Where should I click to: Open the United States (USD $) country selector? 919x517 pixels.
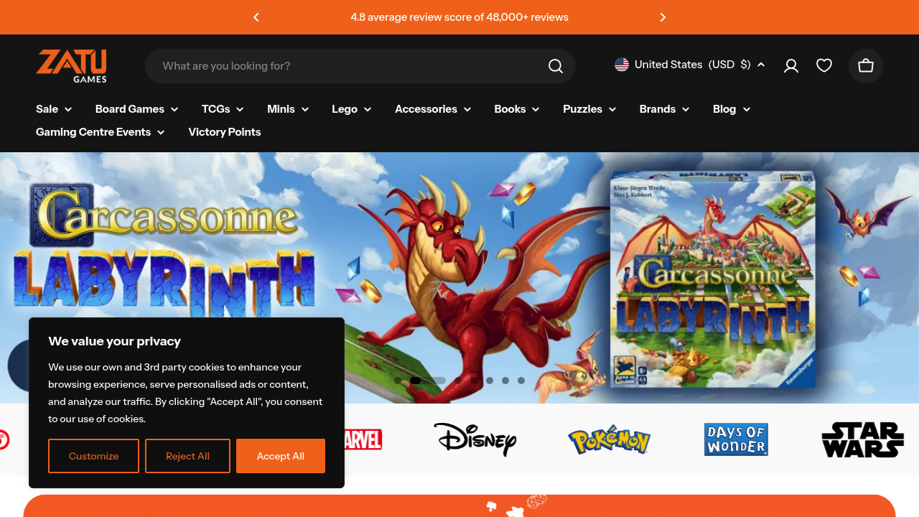pyautogui.click(x=690, y=65)
